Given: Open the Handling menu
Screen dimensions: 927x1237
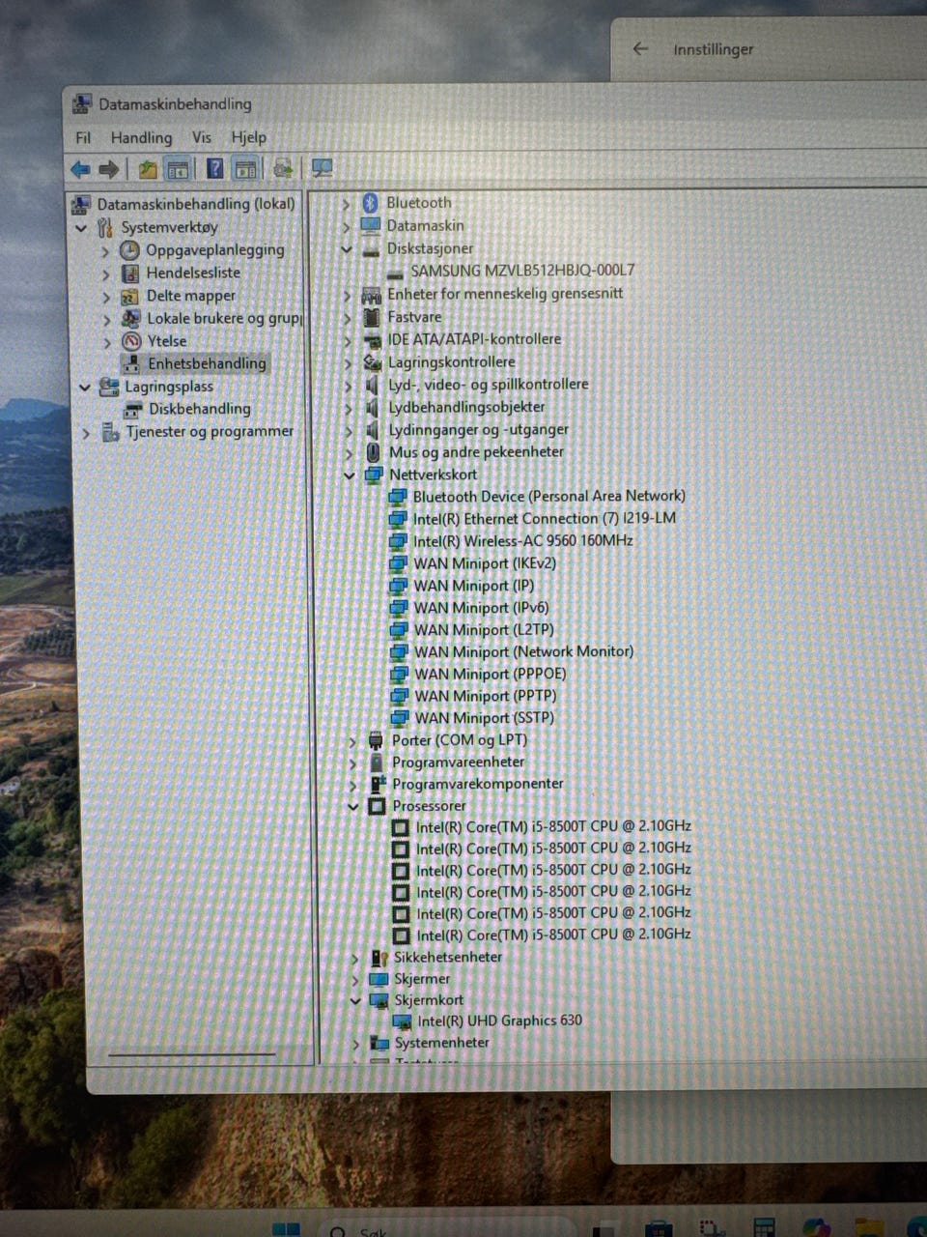Looking at the screenshot, I should coord(141,137).
